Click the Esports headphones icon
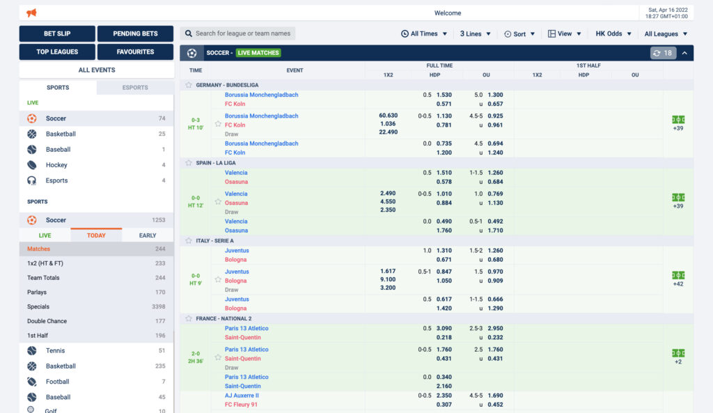Image resolution: width=713 pixels, height=413 pixels. 32,180
